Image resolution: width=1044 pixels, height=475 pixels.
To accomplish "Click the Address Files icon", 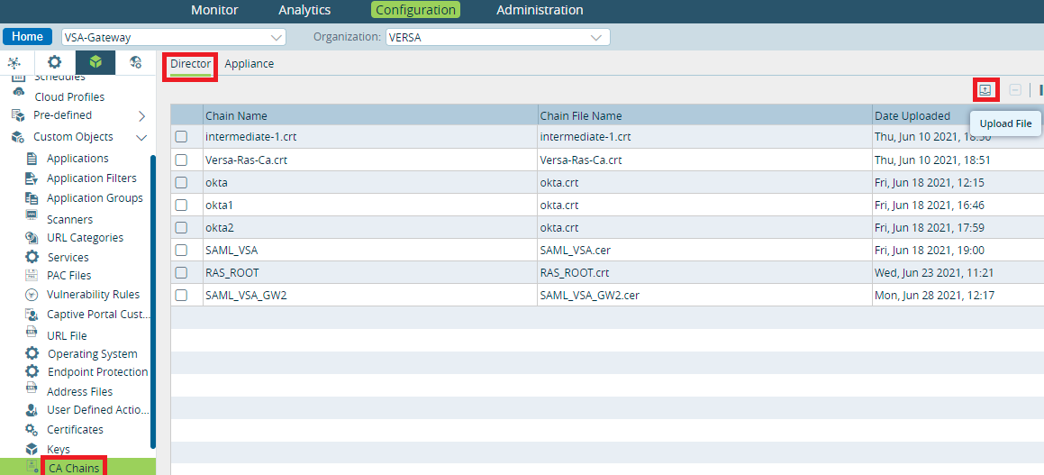I will (x=32, y=388).
